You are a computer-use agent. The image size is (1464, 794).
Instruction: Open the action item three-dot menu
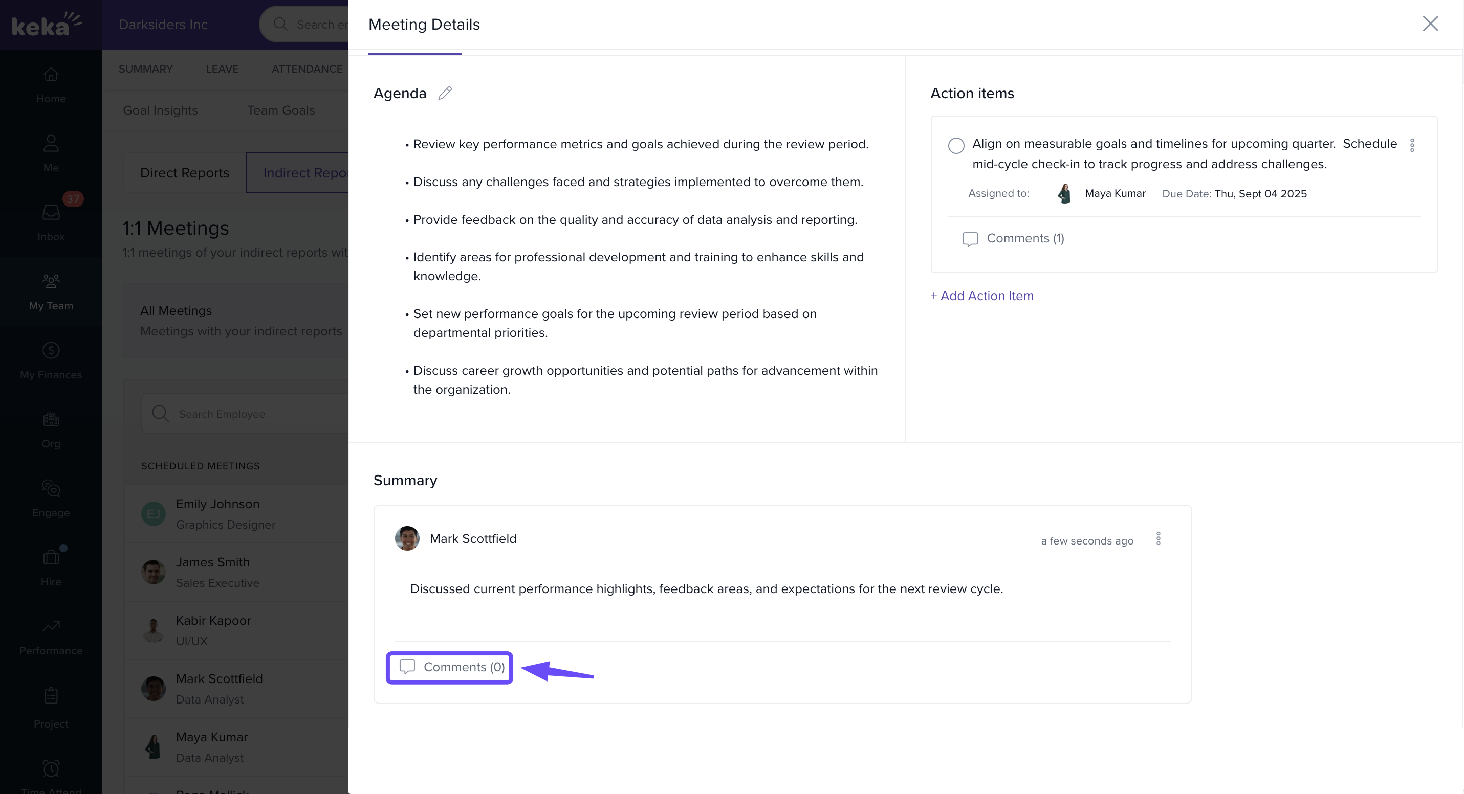coord(1412,145)
